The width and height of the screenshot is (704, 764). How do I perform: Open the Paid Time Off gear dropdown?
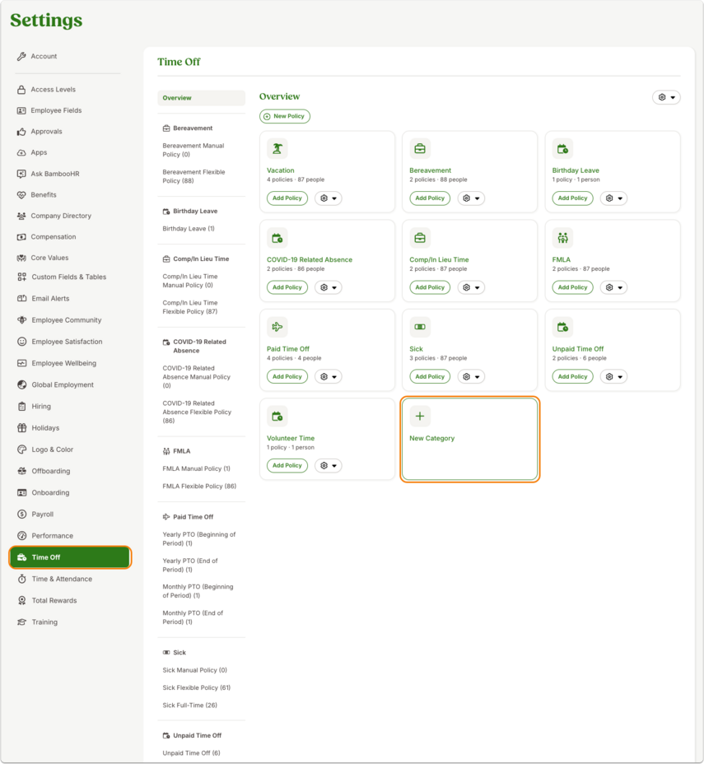coord(329,376)
